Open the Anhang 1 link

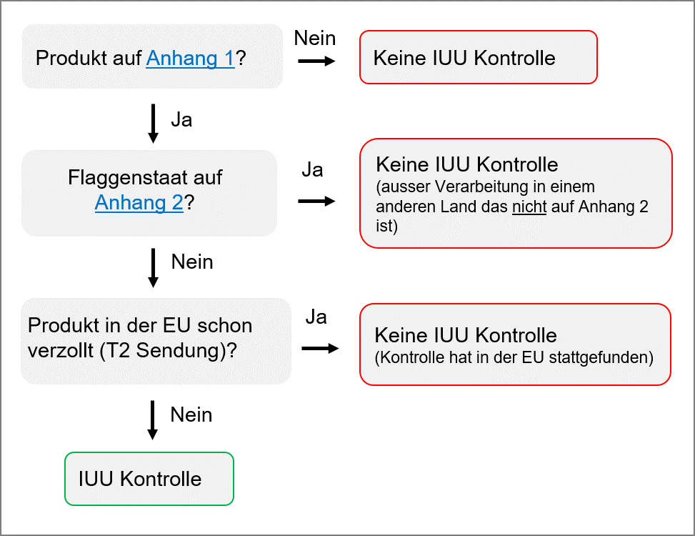191,58
